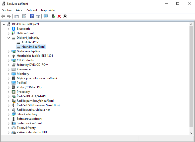Screen dimensions: 195x142
Task: Click the Update driver toolbar icon
Action: (x=53, y=16)
